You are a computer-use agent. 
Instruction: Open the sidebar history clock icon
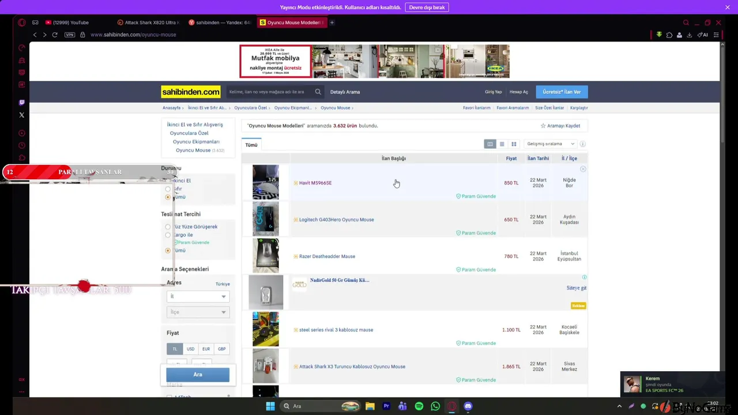click(x=22, y=145)
